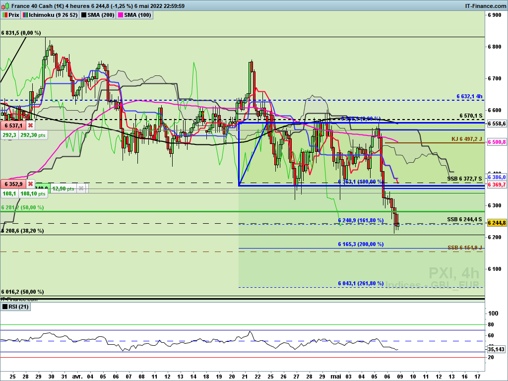Viewport: 508px width, 381px height.
Task: Open the RSI (21) indicator settings
Action: 15,307
